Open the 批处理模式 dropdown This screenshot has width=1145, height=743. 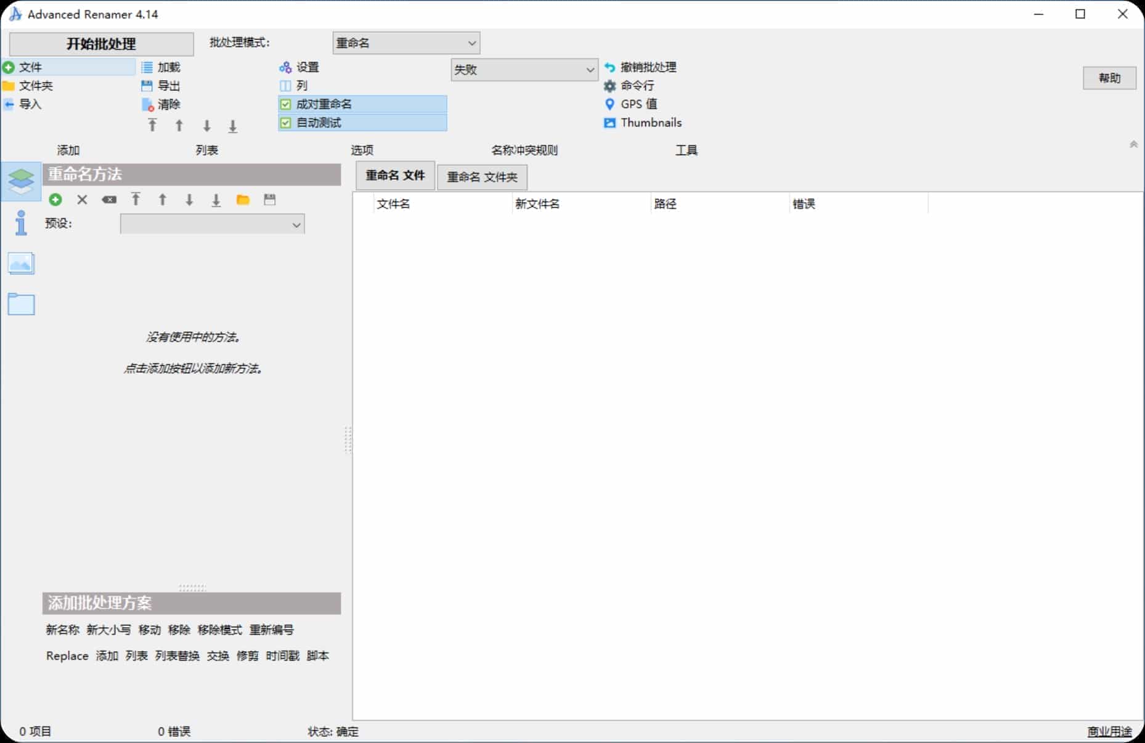[x=406, y=43]
